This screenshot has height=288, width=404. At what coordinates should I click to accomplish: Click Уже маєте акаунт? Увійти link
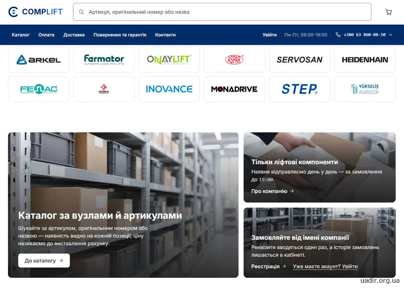325,266
